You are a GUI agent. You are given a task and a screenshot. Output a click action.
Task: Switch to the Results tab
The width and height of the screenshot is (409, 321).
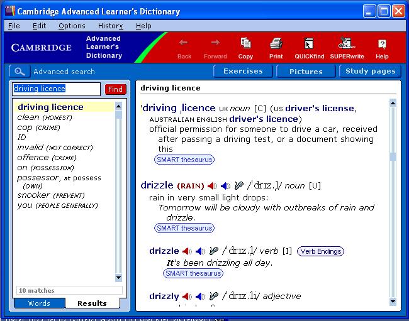(92, 303)
